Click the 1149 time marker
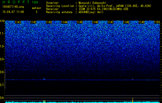 click(142, 22)
